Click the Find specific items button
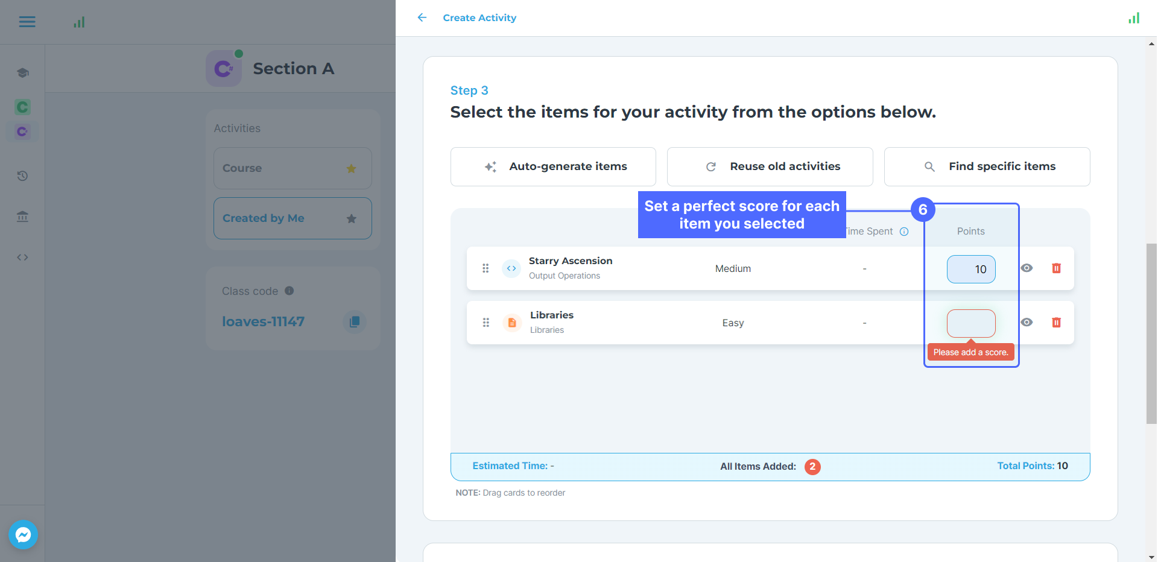This screenshot has height=562, width=1158. pos(987,166)
